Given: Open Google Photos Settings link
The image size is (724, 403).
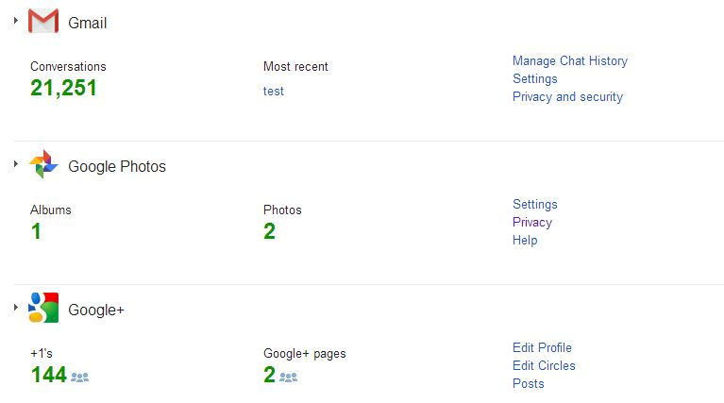Looking at the screenshot, I should pos(534,205).
